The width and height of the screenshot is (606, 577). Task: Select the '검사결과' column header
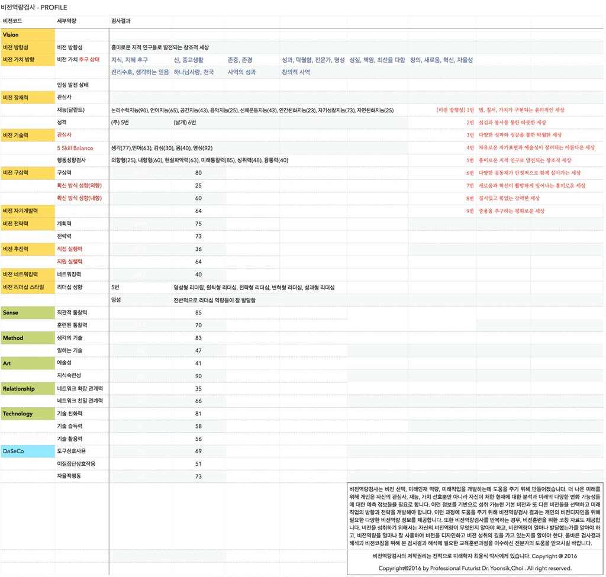121,21
